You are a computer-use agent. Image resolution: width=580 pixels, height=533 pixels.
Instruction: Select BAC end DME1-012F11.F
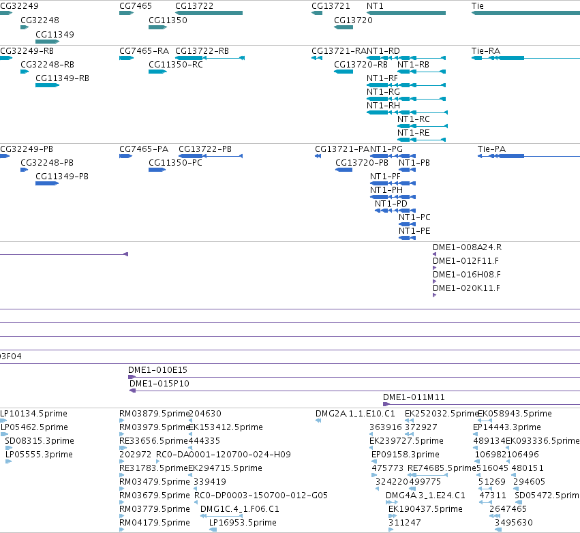(x=465, y=261)
